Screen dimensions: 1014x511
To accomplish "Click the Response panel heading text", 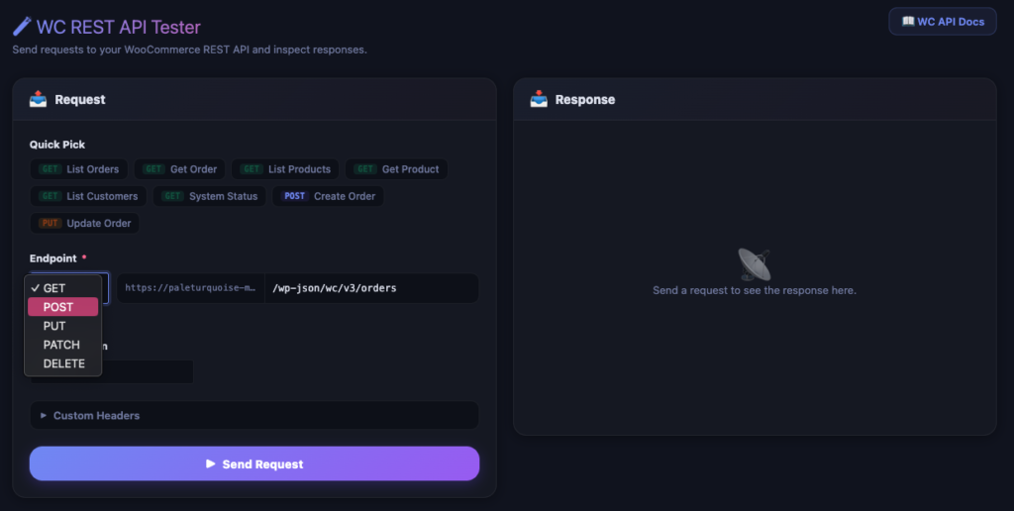I will (585, 100).
